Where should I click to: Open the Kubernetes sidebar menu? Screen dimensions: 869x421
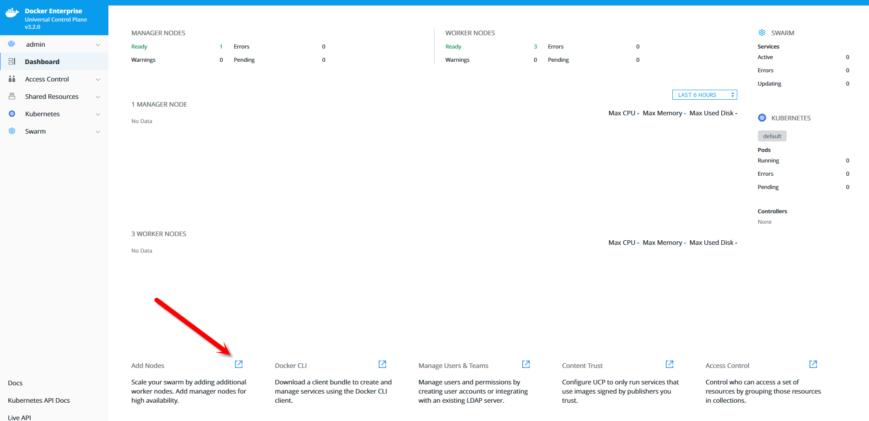(x=54, y=113)
